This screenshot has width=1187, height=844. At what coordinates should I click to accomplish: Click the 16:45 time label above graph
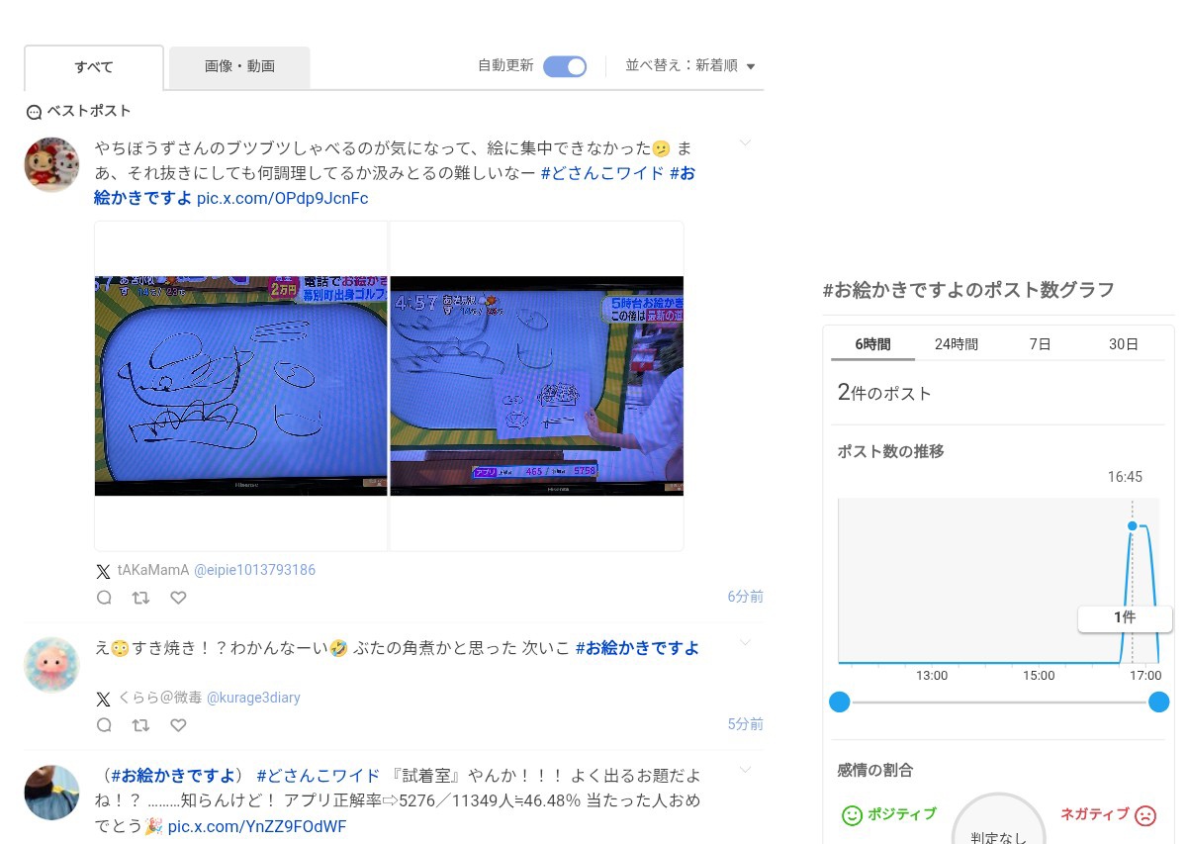[x=1126, y=477]
